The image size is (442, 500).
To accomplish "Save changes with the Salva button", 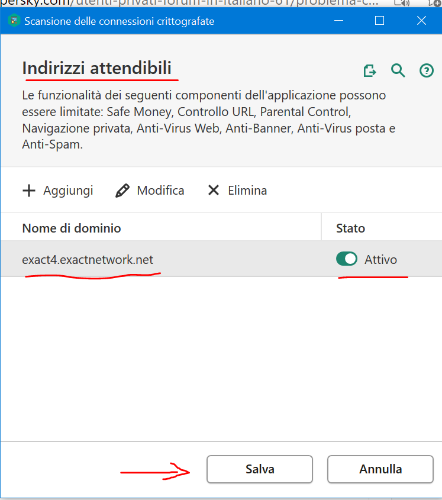I will (x=260, y=469).
